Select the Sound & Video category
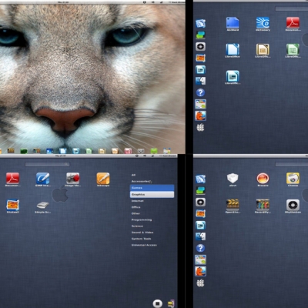The image size is (308, 308). coord(142,233)
